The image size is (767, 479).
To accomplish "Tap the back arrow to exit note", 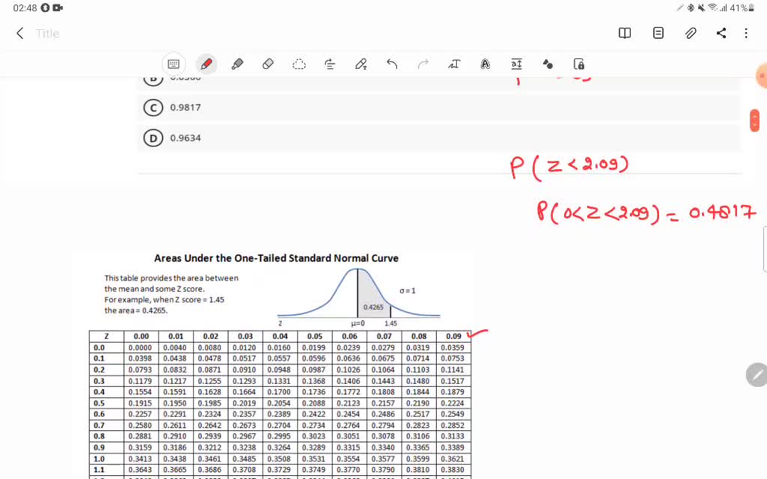I will [19, 33].
